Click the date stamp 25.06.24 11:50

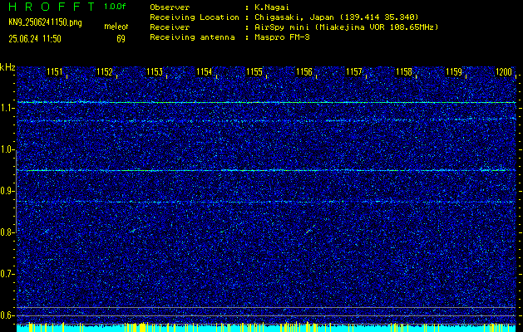tap(35, 39)
